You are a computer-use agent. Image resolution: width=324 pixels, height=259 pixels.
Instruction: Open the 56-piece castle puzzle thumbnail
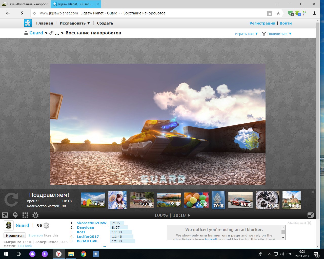pos(292,200)
